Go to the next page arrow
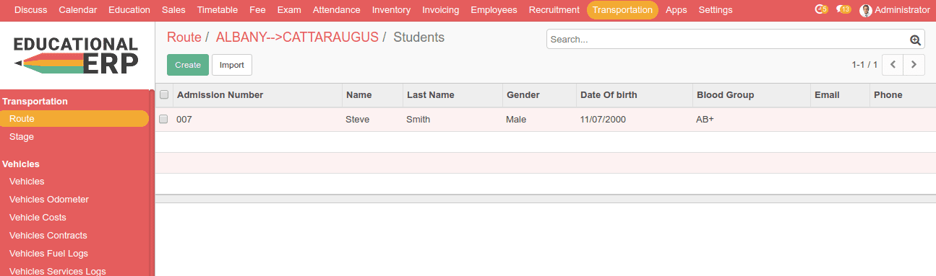 click(914, 65)
